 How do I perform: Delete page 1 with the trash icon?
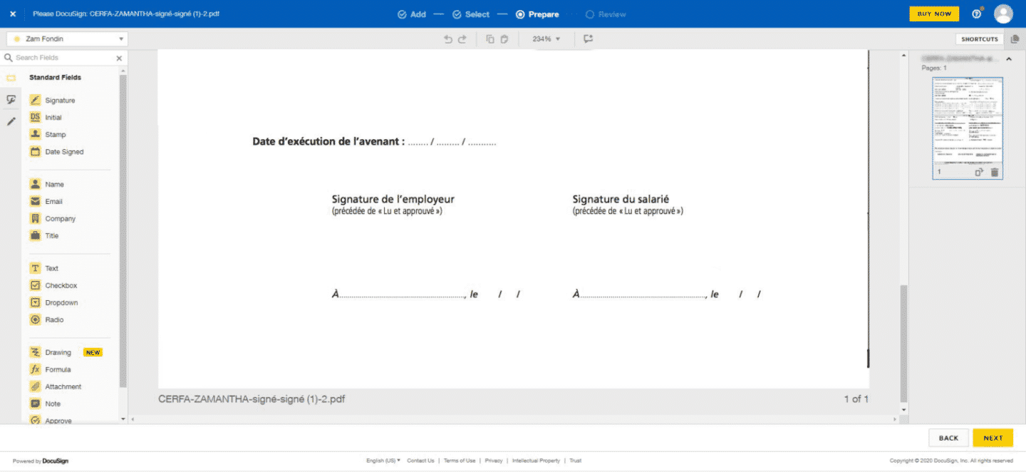tap(995, 173)
